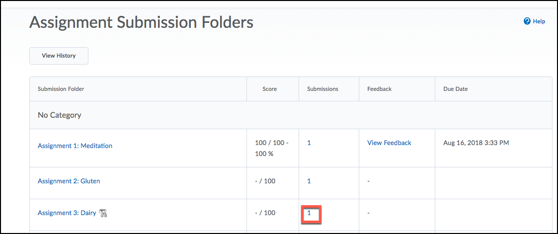
Task: View Feedback for Assignment 1: Meditation
Action: pyautogui.click(x=390, y=143)
